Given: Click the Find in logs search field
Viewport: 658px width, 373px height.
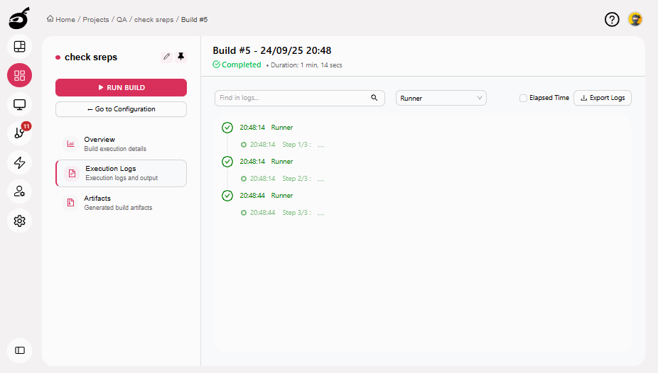Looking at the screenshot, I should (x=291, y=98).
